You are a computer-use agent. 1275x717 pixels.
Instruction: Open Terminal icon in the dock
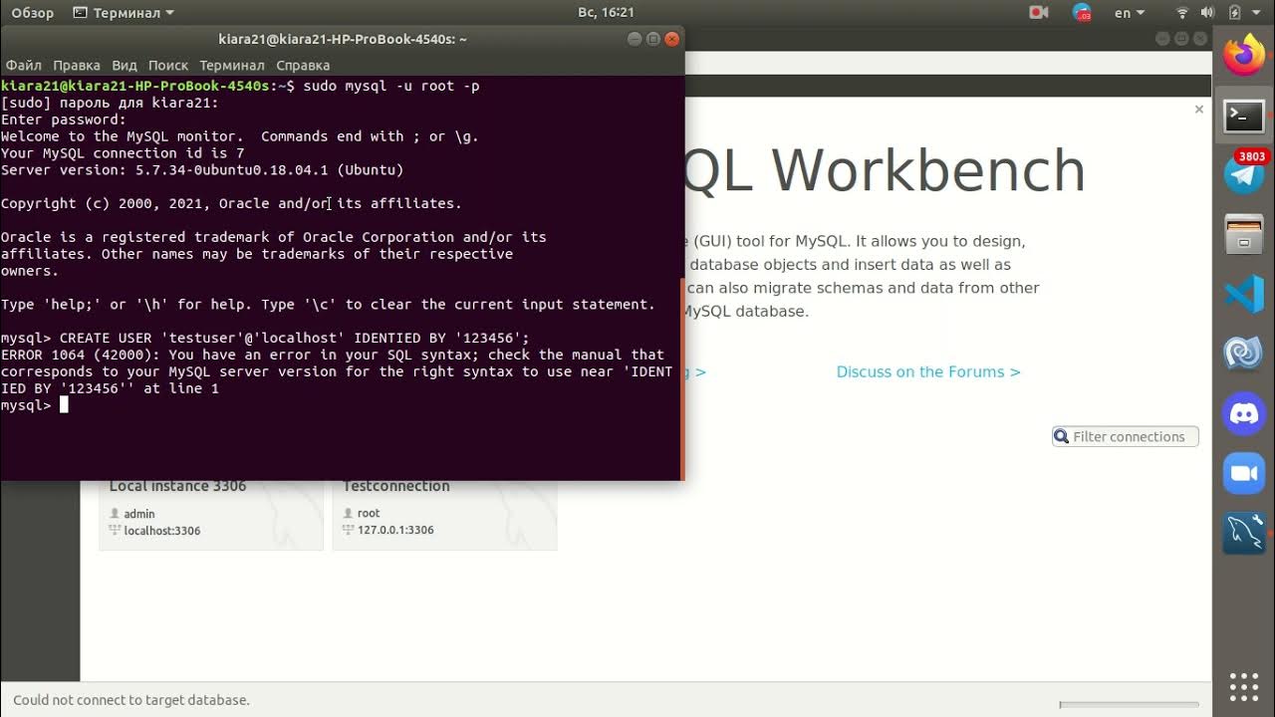click(1244, 116)
